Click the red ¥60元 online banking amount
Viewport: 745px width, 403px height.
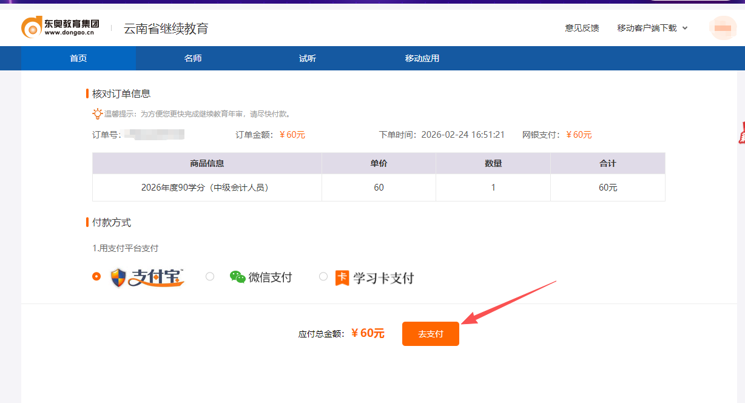coord(578,135)
